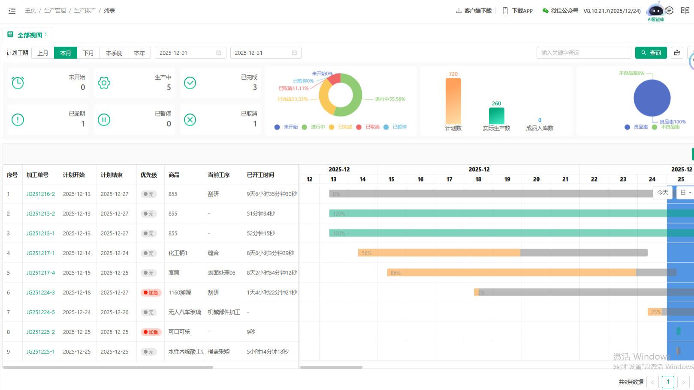The height and width of the screenshot is (390, 694).
Task: Go to previous page arrow
Action: pos(653,382)
